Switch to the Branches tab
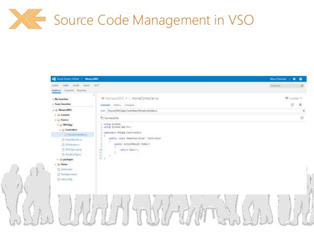Image resolution: width=314 pixels, height=236 pixels. 82,91
